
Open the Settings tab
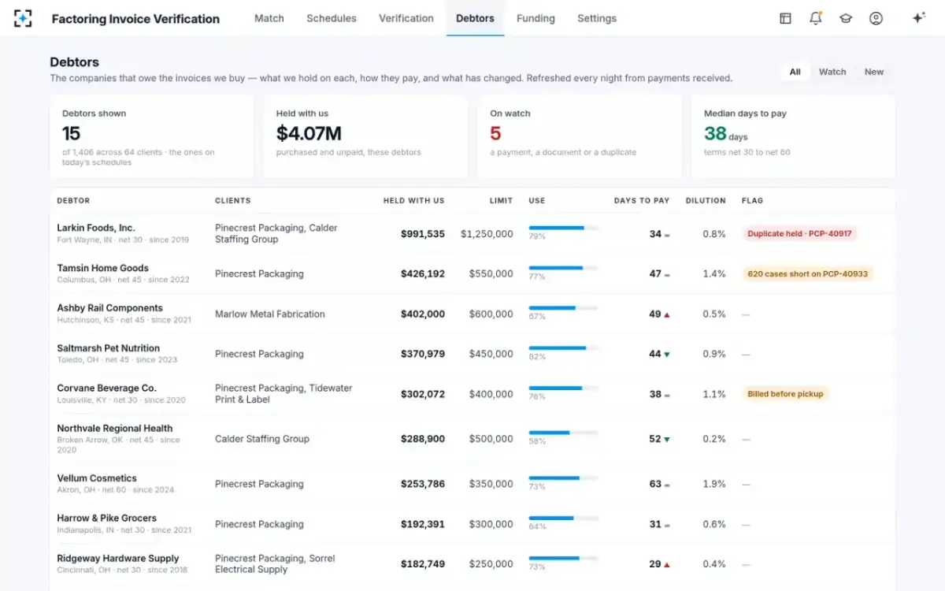[x=597, y=18]
